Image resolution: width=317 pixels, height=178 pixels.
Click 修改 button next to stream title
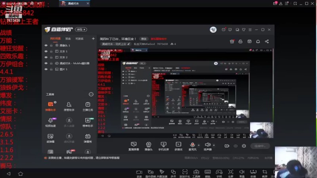coord(144,39)
